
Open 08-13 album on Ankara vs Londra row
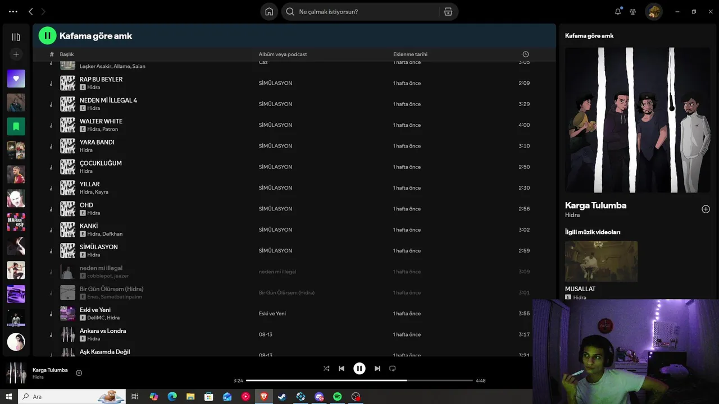[266, 334]
